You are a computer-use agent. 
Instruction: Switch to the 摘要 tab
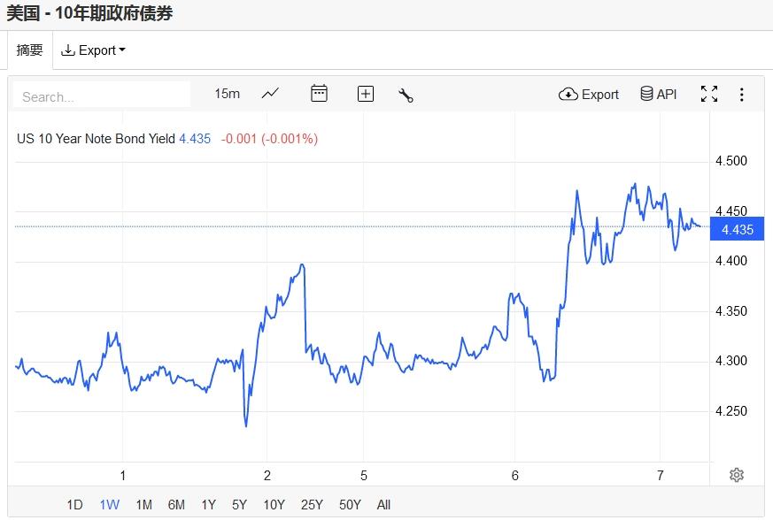tap(30, 50)
